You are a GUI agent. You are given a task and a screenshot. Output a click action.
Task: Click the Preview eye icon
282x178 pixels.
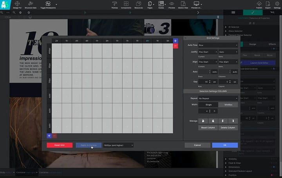(172, 4)
